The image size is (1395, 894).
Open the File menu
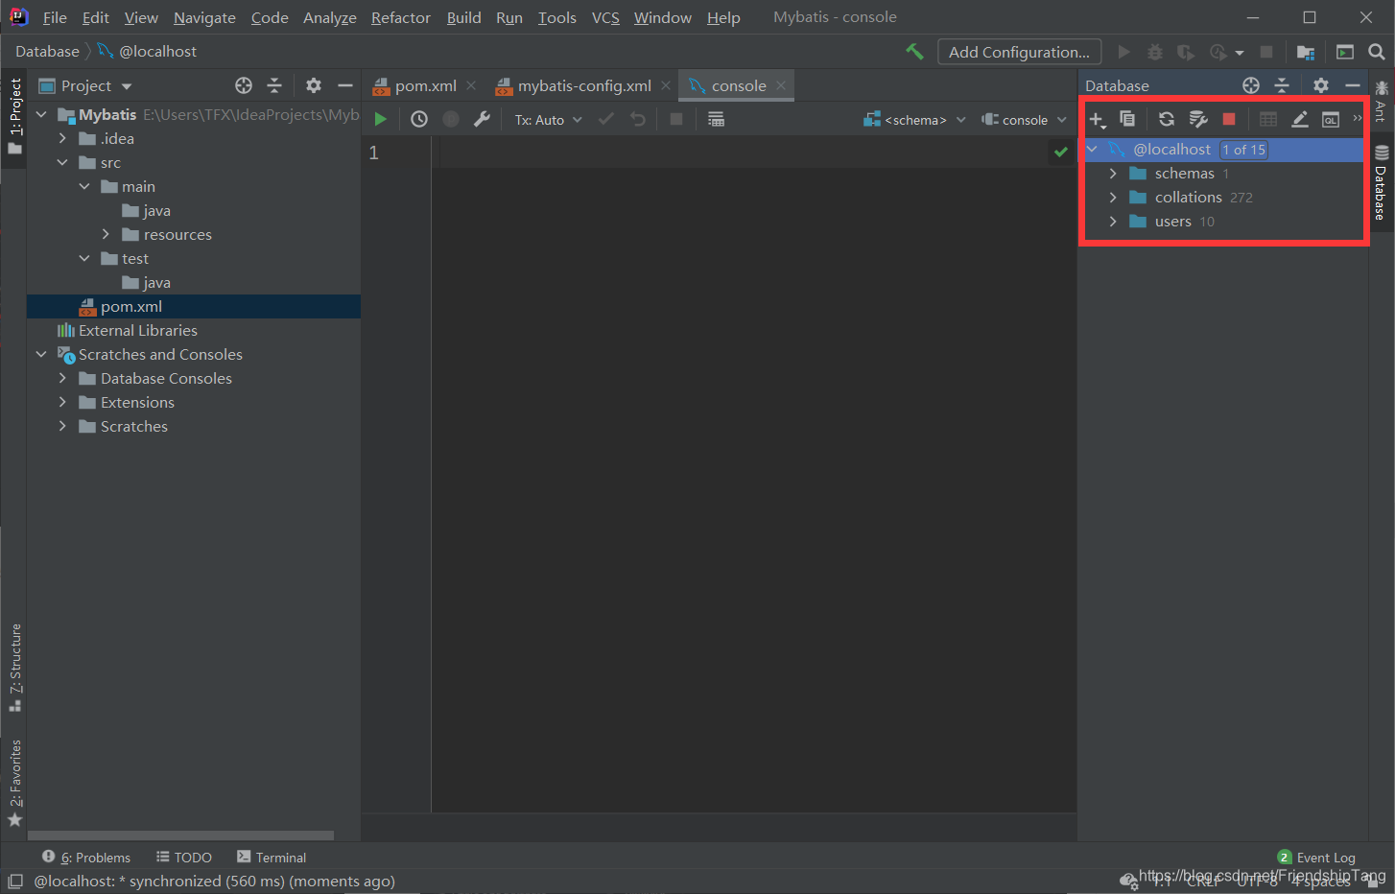[x=55, y=17]
